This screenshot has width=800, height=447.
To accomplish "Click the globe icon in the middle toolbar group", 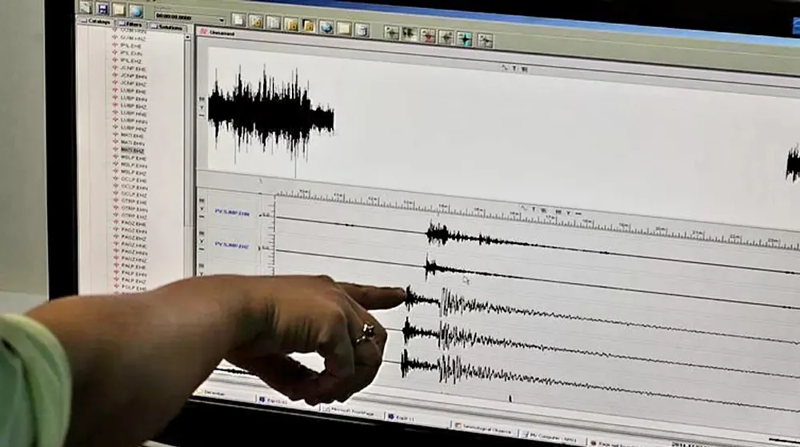I will [326, 27].
